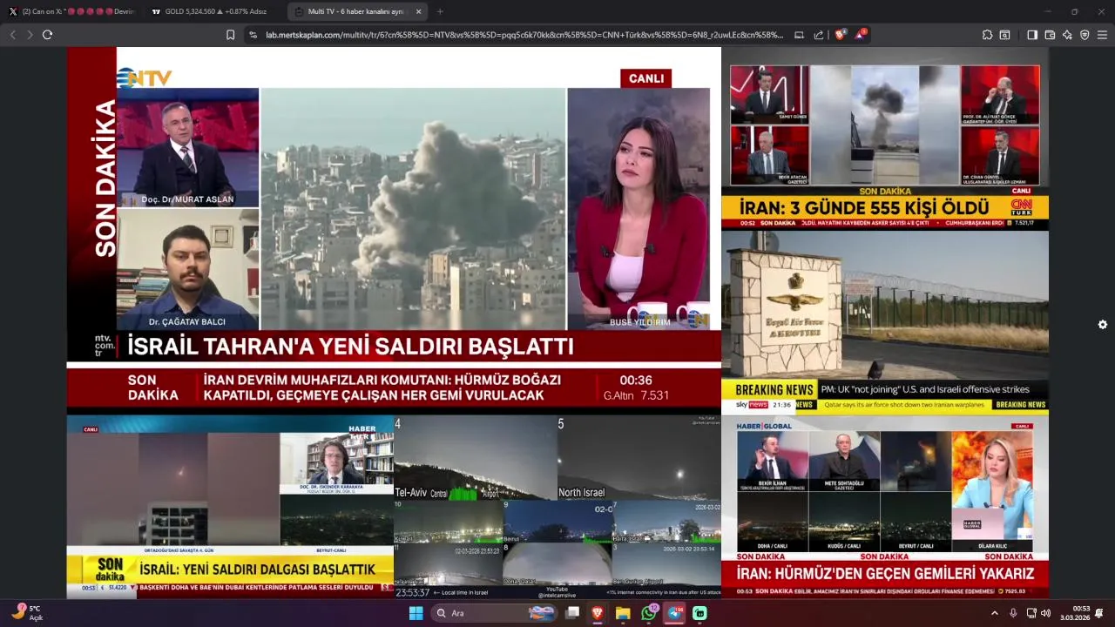Viewport: 1115px width, 627px height.
Task: Open network settings tray icon
Action: pos(1031,613)
